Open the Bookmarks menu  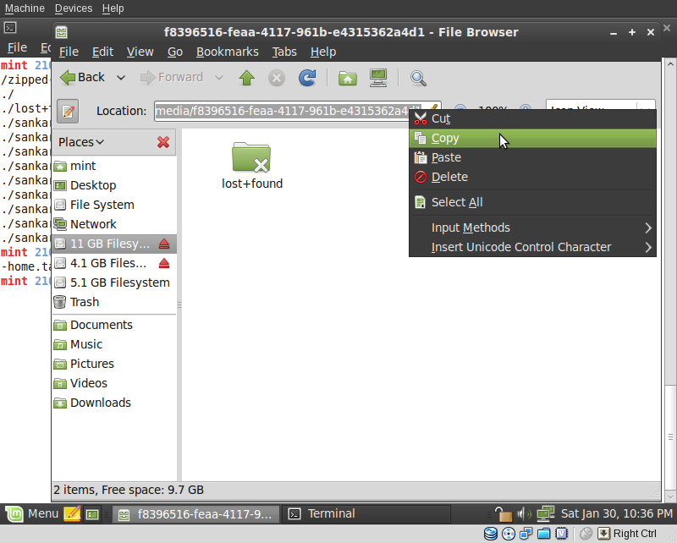[227, 52]
